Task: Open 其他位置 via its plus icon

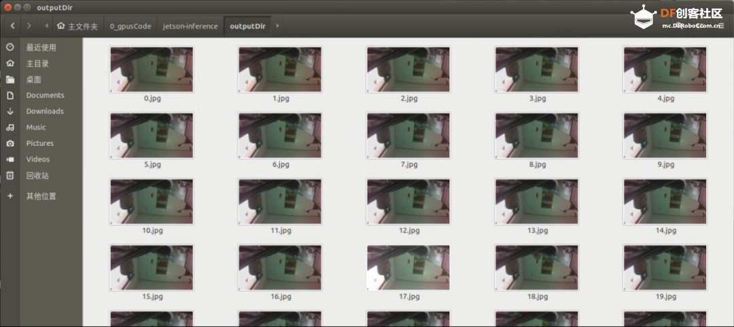Action: point(10,196)
